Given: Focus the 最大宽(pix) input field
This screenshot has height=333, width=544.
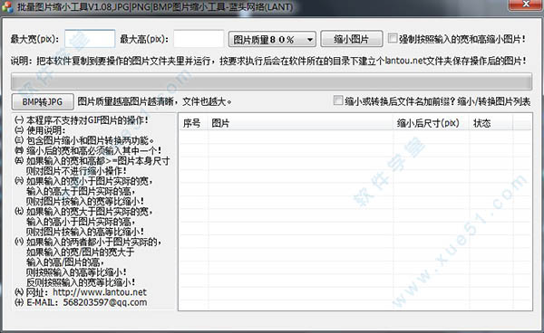Looking at the screenshot, I should coord(90,38).
